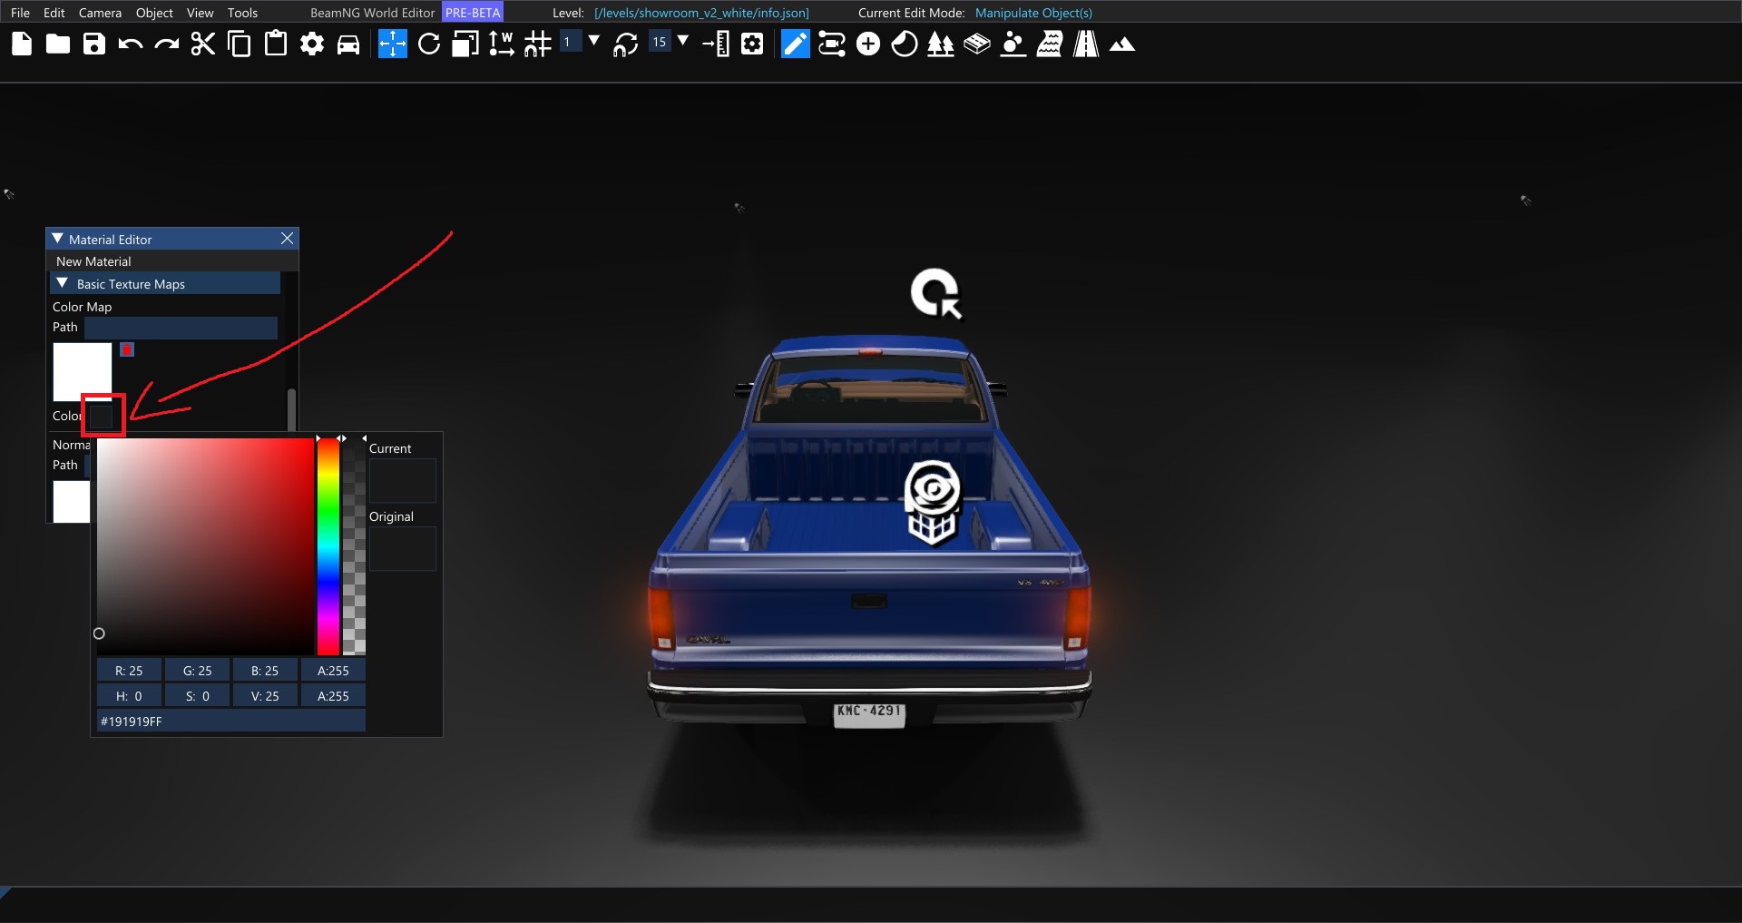Click the white Color Map texture thumbnail

pos(83,371)
